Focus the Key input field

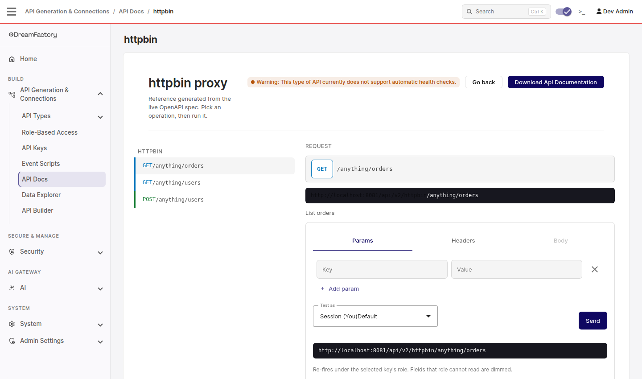coord(382,269)
